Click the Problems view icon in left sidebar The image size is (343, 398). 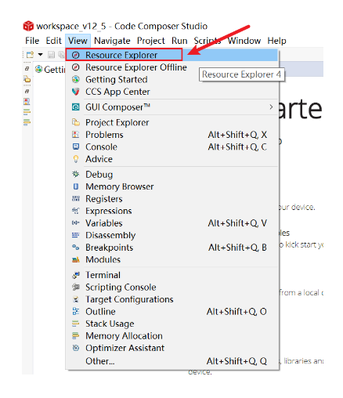pos(27,101)
